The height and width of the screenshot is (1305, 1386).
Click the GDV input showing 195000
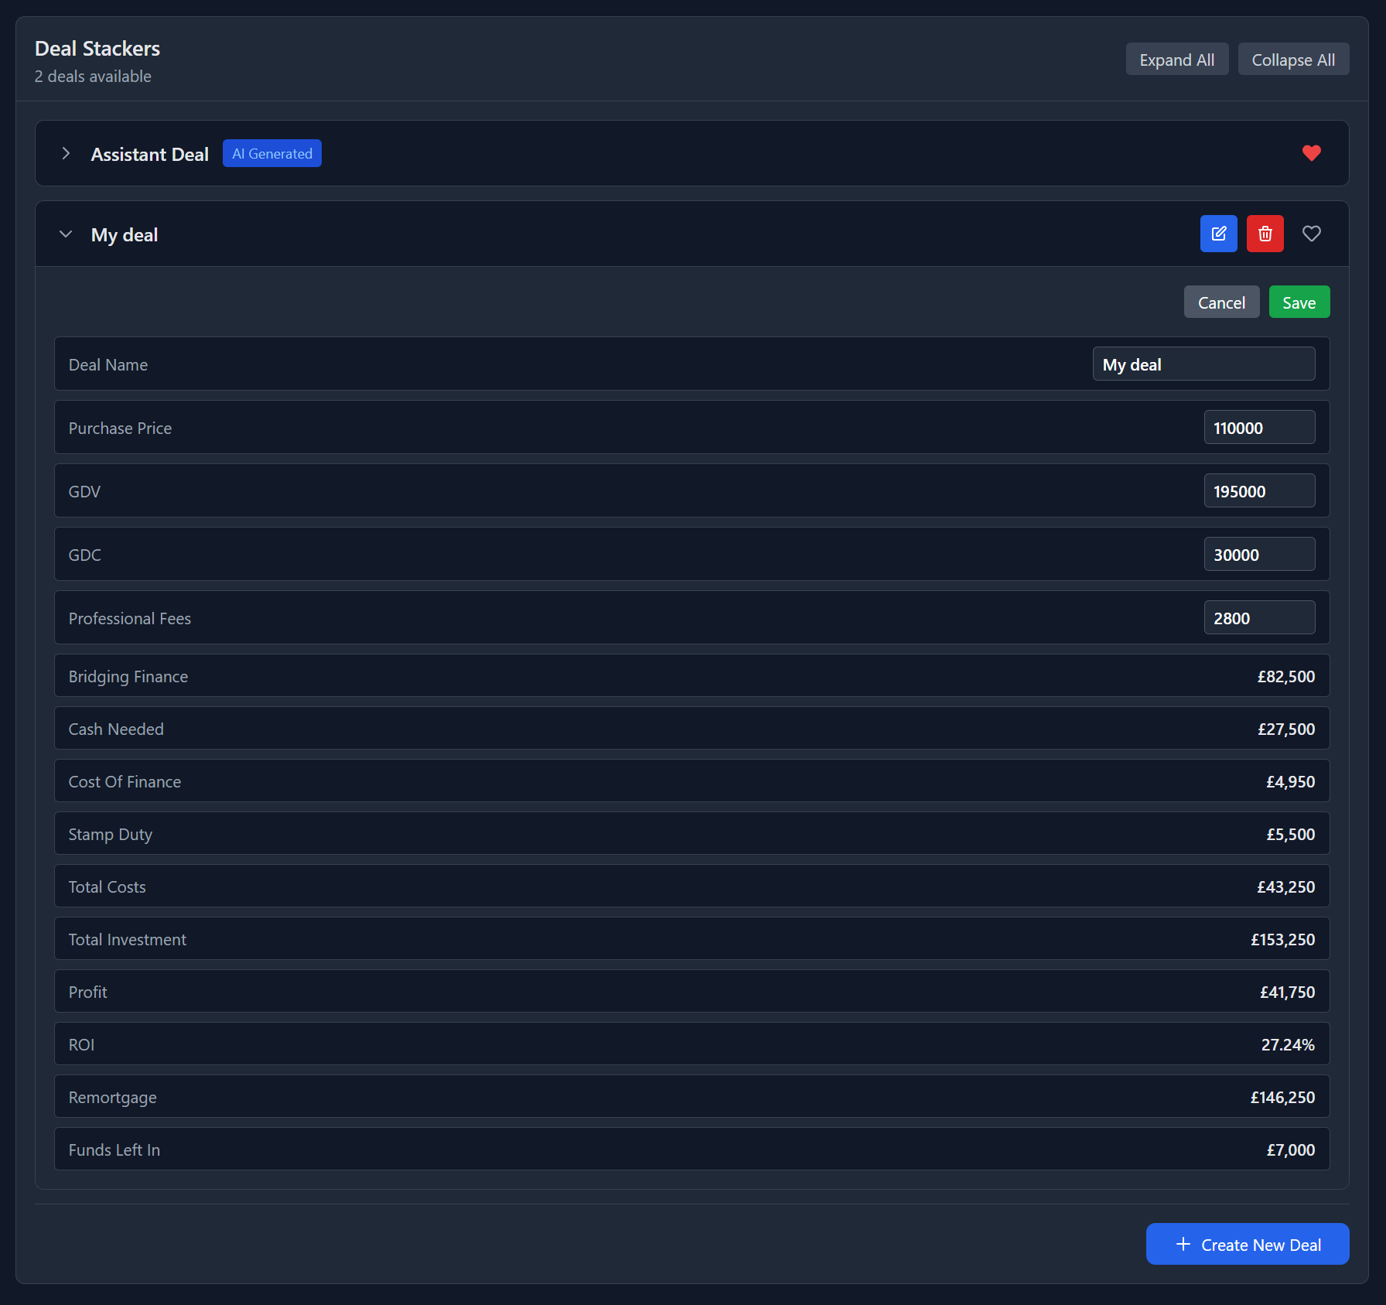[1259, 491]
